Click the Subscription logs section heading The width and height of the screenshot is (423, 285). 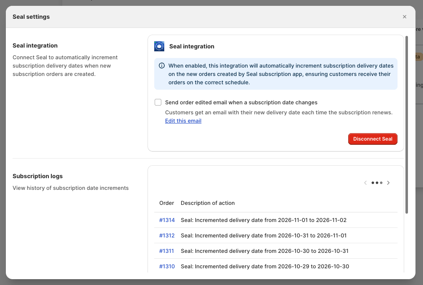[x=38, y=176]
